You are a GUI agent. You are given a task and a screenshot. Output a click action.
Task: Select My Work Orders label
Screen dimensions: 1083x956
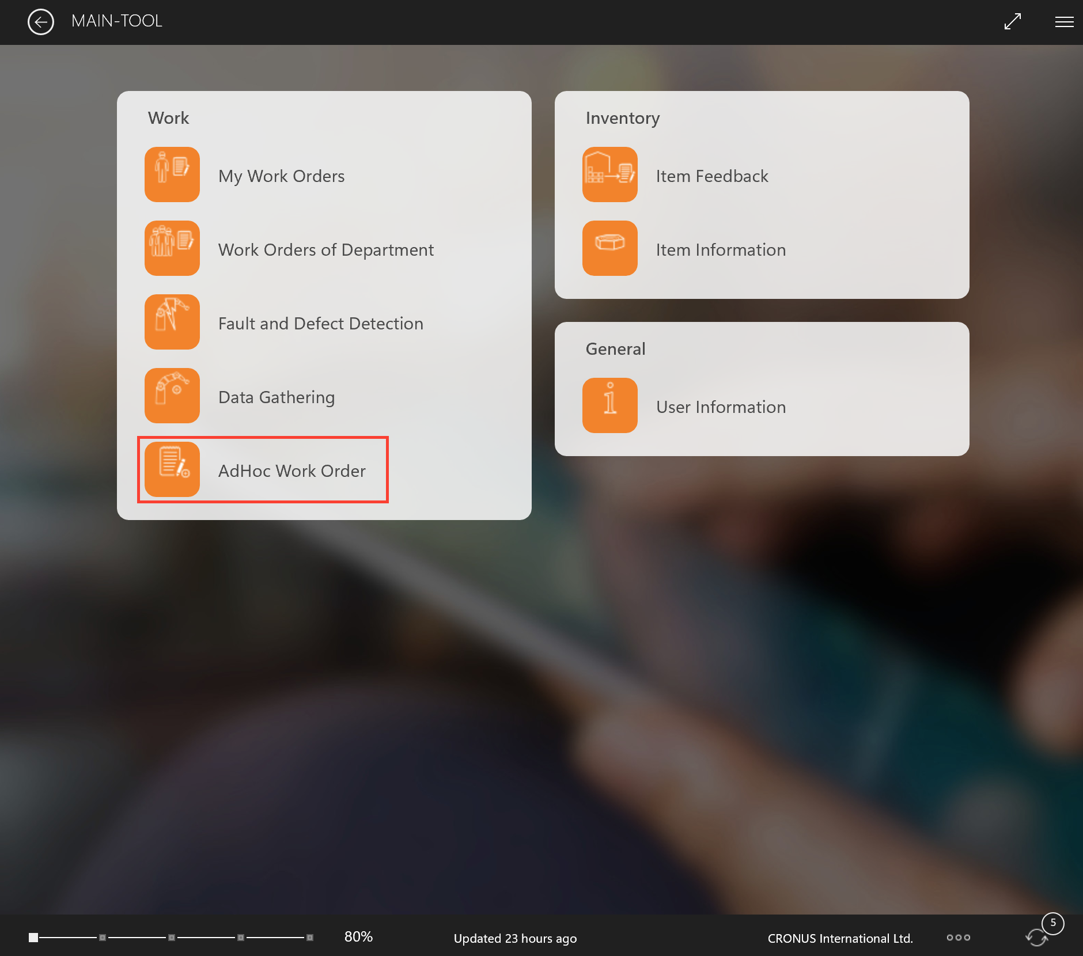(x=282, y=176)
